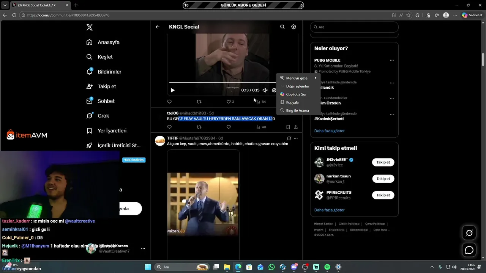Open account menu dots for VaultCreative17
This screenshot has width=486, height=273.
tap(143, 249)
